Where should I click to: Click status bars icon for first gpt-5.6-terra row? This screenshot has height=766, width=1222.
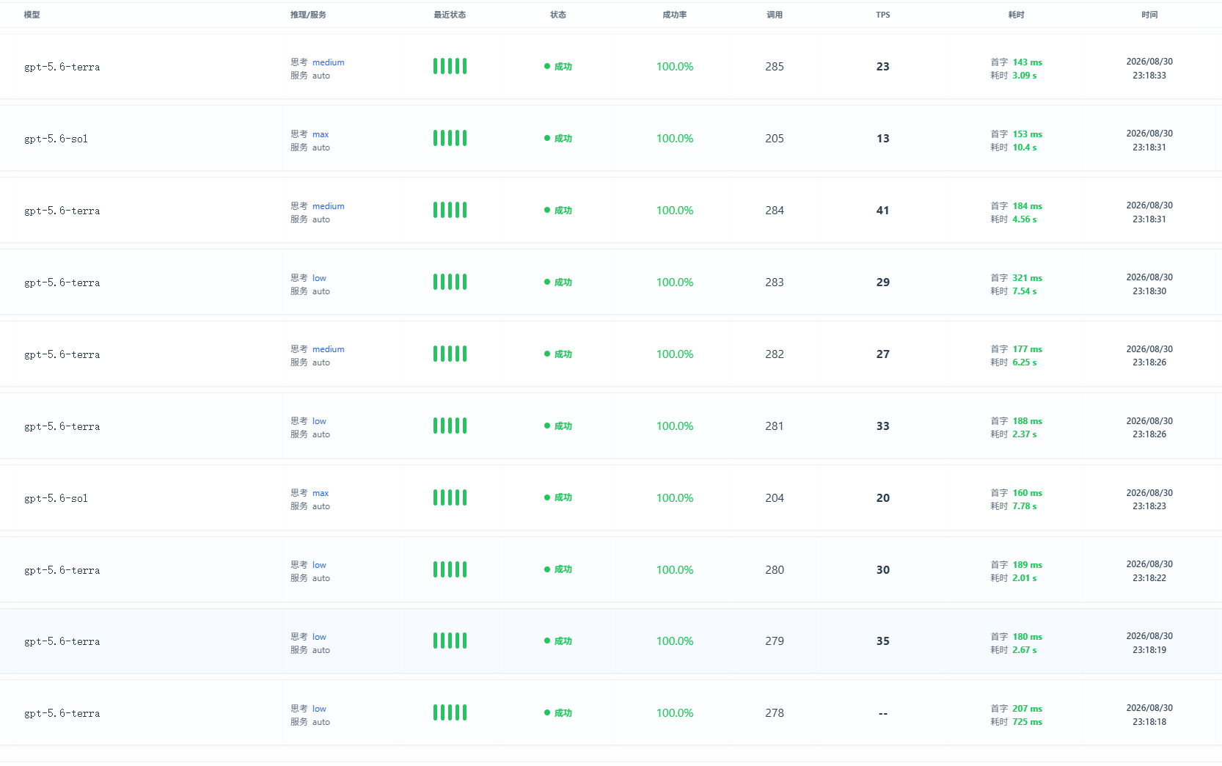click(x=450, y=66)
